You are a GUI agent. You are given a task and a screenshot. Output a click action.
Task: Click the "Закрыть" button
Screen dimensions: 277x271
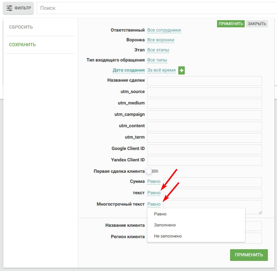[x=257, y=24]
